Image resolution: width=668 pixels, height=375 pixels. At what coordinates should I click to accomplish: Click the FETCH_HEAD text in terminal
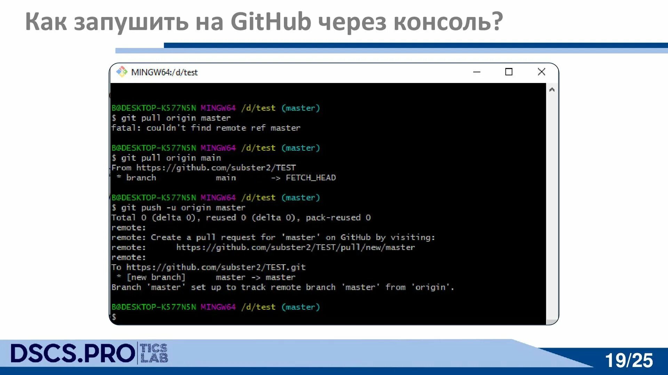tap(311, 178)
